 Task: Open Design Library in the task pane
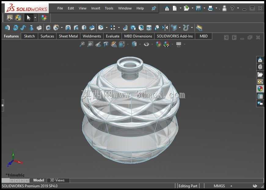(260, 67)
